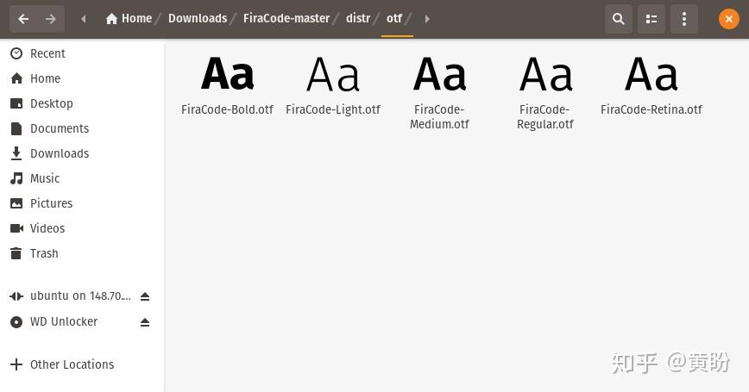
Task: Navigate to FiraCode-master in path bar
Action: tap(286, 18)
